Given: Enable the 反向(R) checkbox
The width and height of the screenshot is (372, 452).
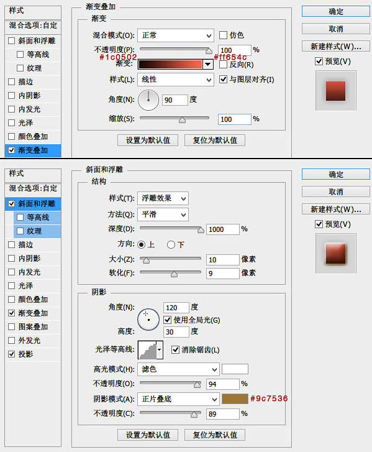Looking at the screenshot, I should coord(223,65).
